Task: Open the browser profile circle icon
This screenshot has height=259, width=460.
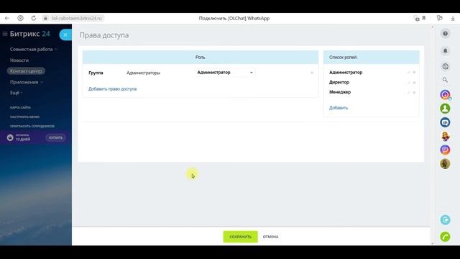Action: coord(21,18)
